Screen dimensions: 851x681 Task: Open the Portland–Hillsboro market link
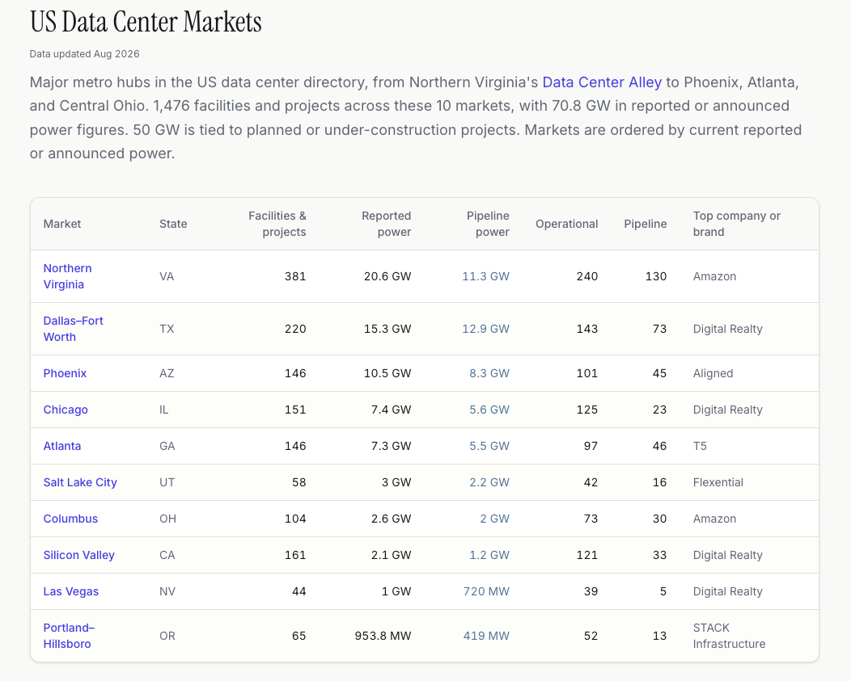[69, 636]
